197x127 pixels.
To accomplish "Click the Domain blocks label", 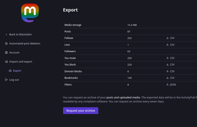I will point(73,71).
